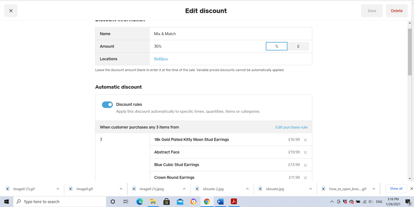Open the menu arrow for silouete.jpg download

311,189
